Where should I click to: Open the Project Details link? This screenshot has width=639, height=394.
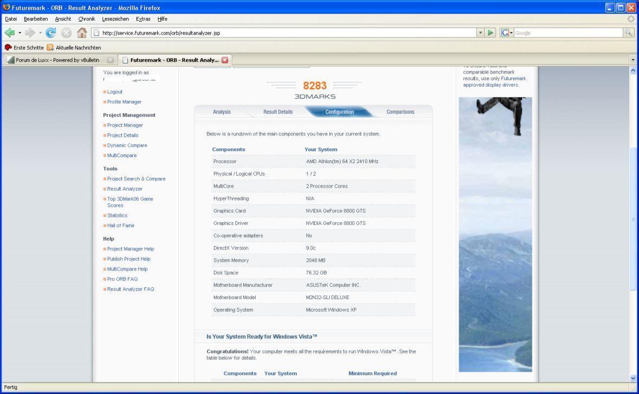point(123,135)
